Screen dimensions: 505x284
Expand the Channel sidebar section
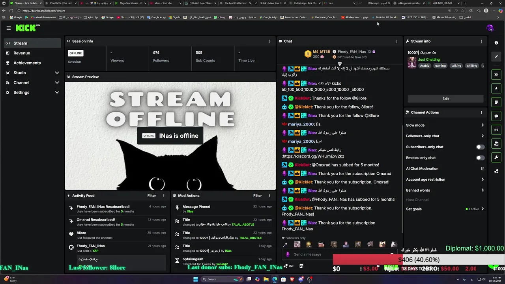coord(32,83)
